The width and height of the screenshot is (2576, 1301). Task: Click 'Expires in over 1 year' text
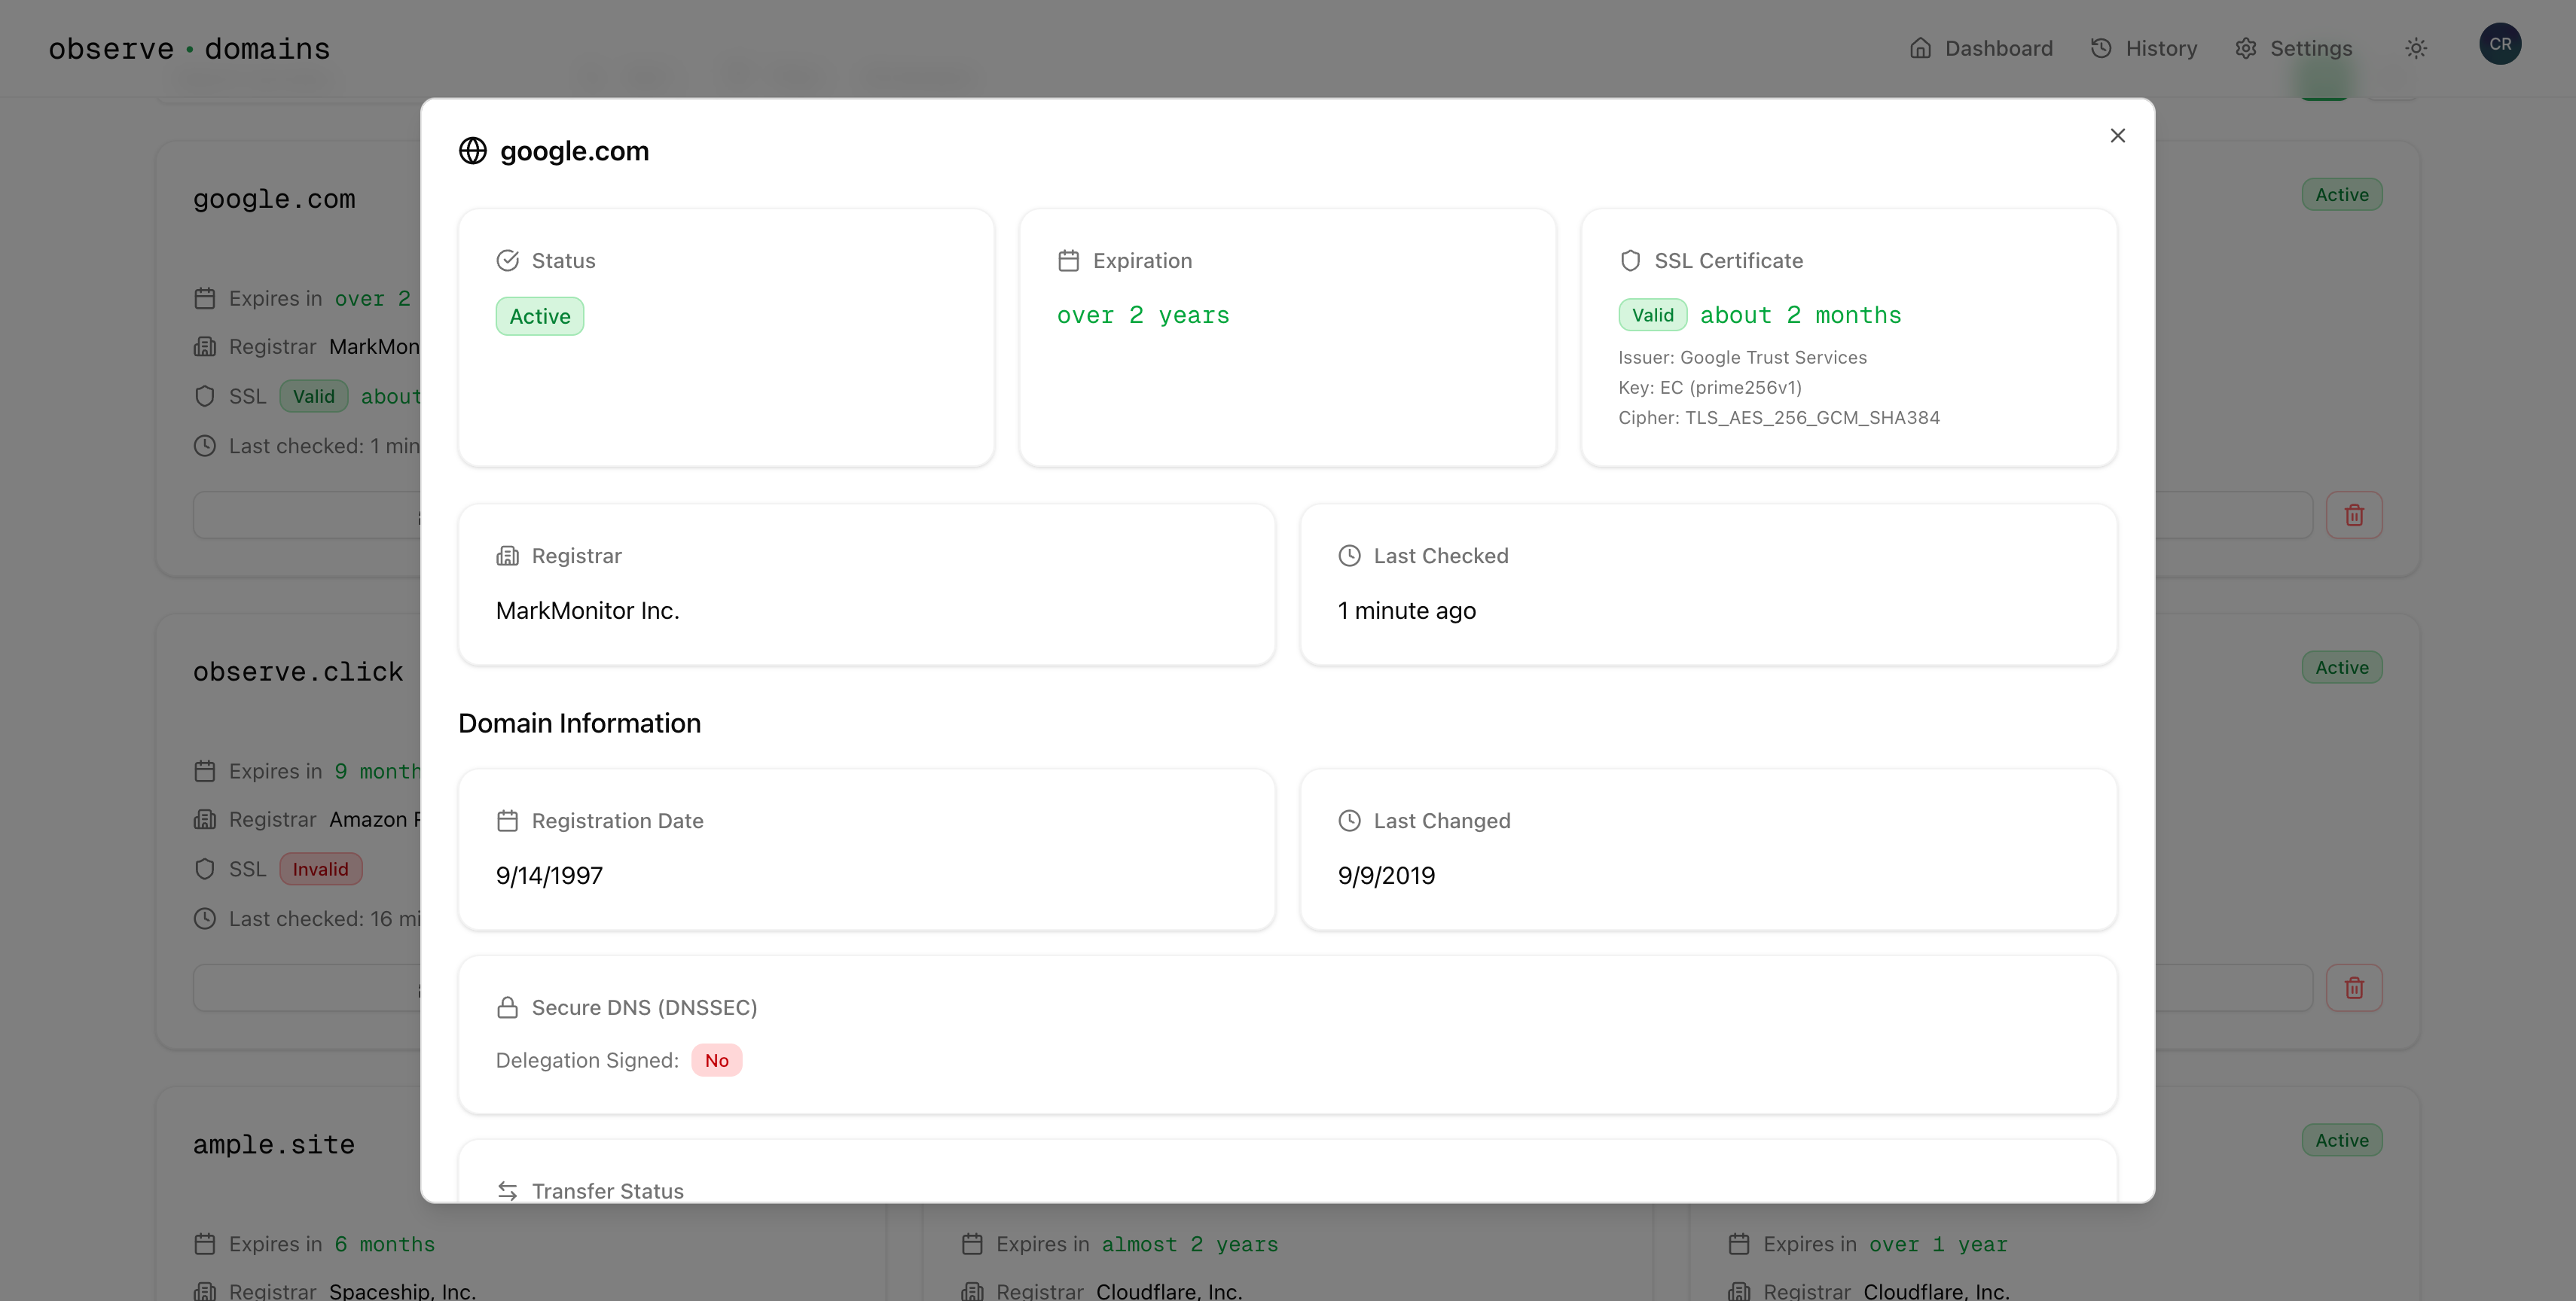(1885, 1244)
